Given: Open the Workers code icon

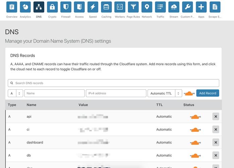Looking at the screenshot, I should point(120,7).
